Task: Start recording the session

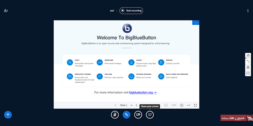Action: point(131,11)
